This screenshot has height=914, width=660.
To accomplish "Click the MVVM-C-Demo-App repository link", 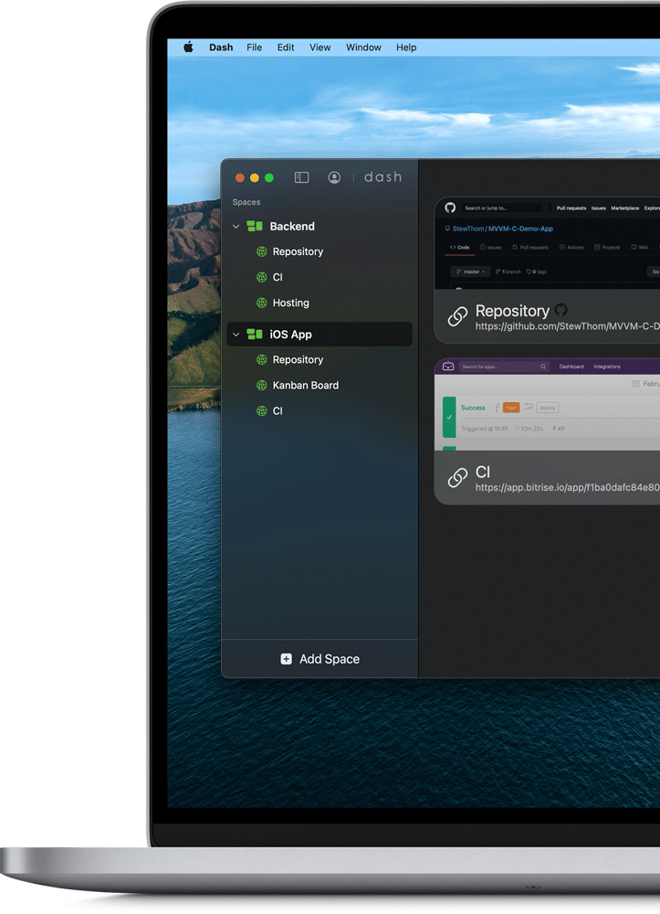I will (520, 229).
